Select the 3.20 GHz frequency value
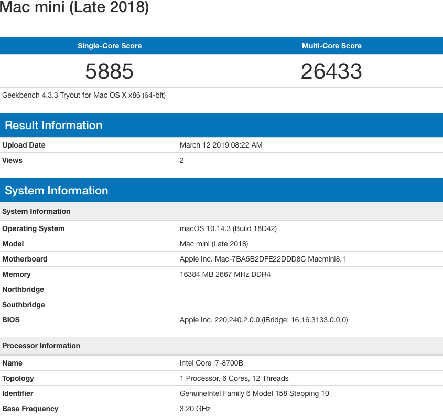Viewport: 443px width, 417px height. [195, 409]
